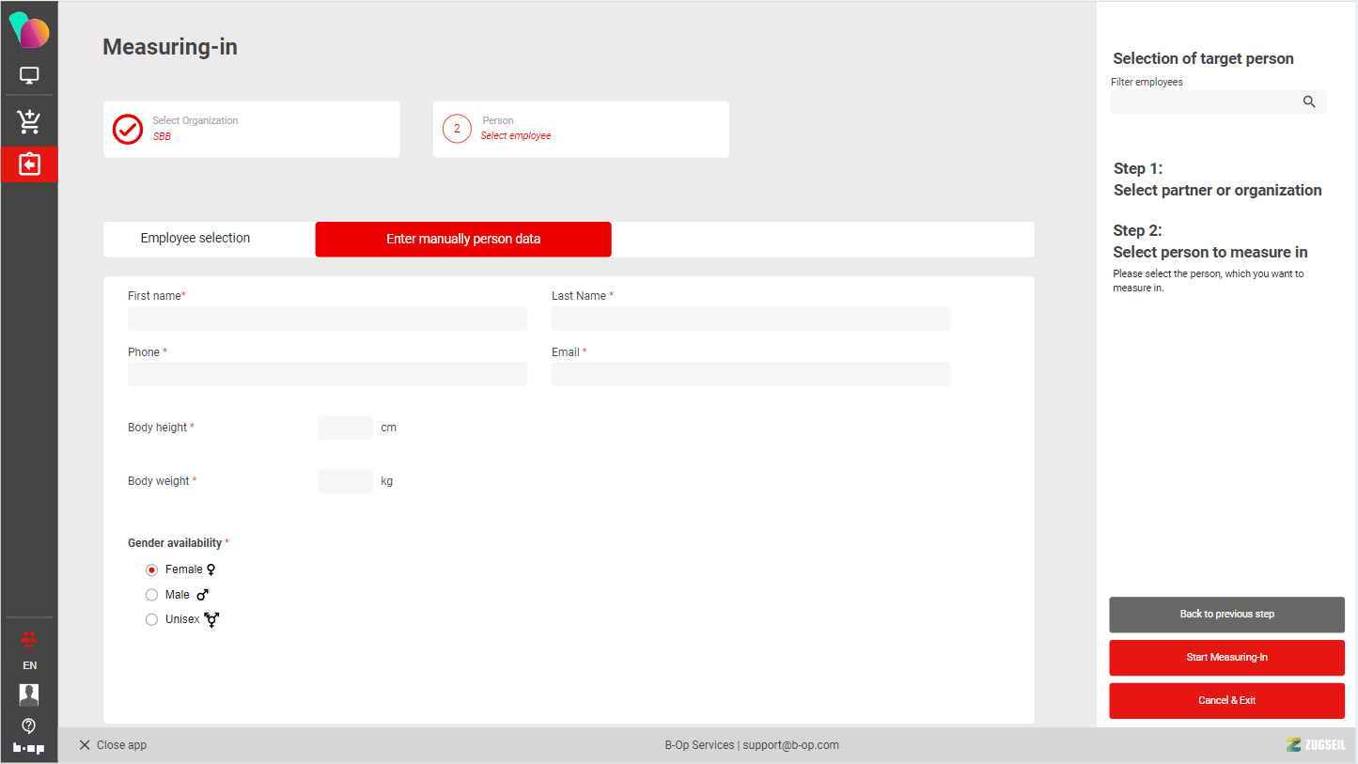Select the Male gender radio button
Viewport: 1358px width, 764px height.
[151, 595]
